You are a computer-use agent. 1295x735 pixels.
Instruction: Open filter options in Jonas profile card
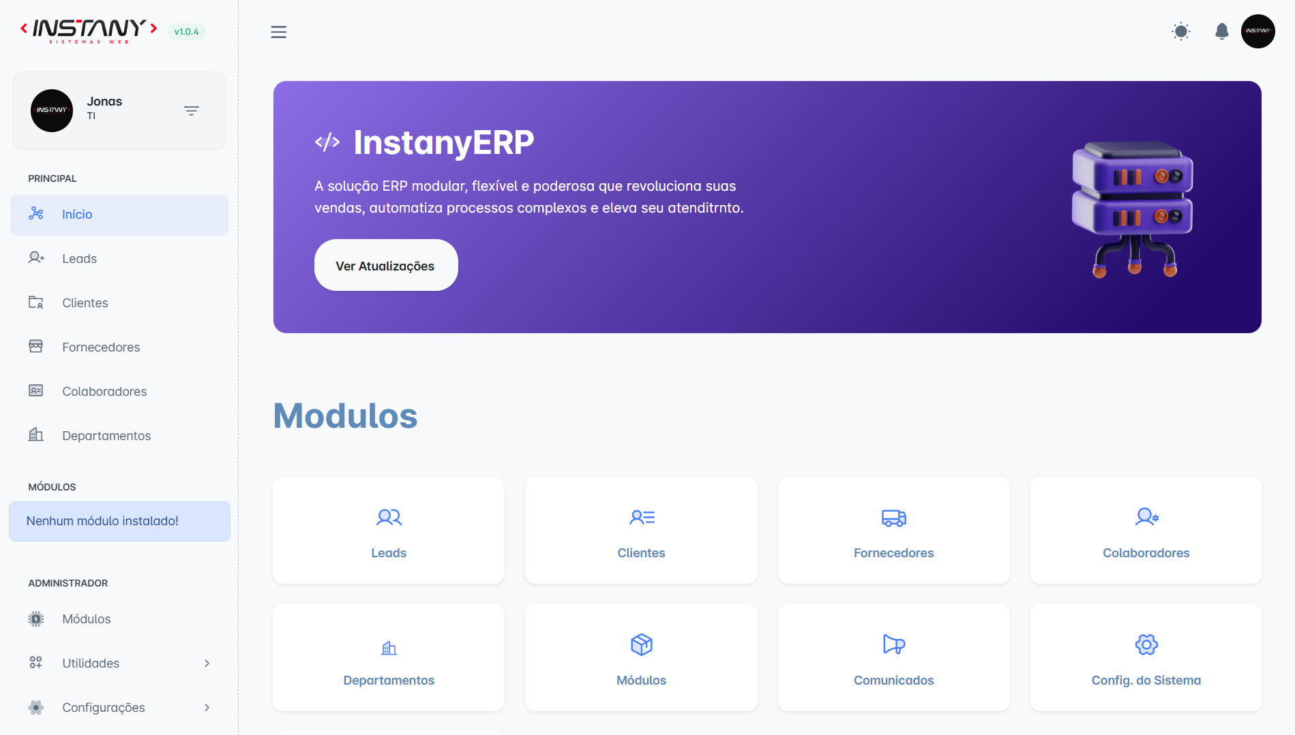coord(191,110)
